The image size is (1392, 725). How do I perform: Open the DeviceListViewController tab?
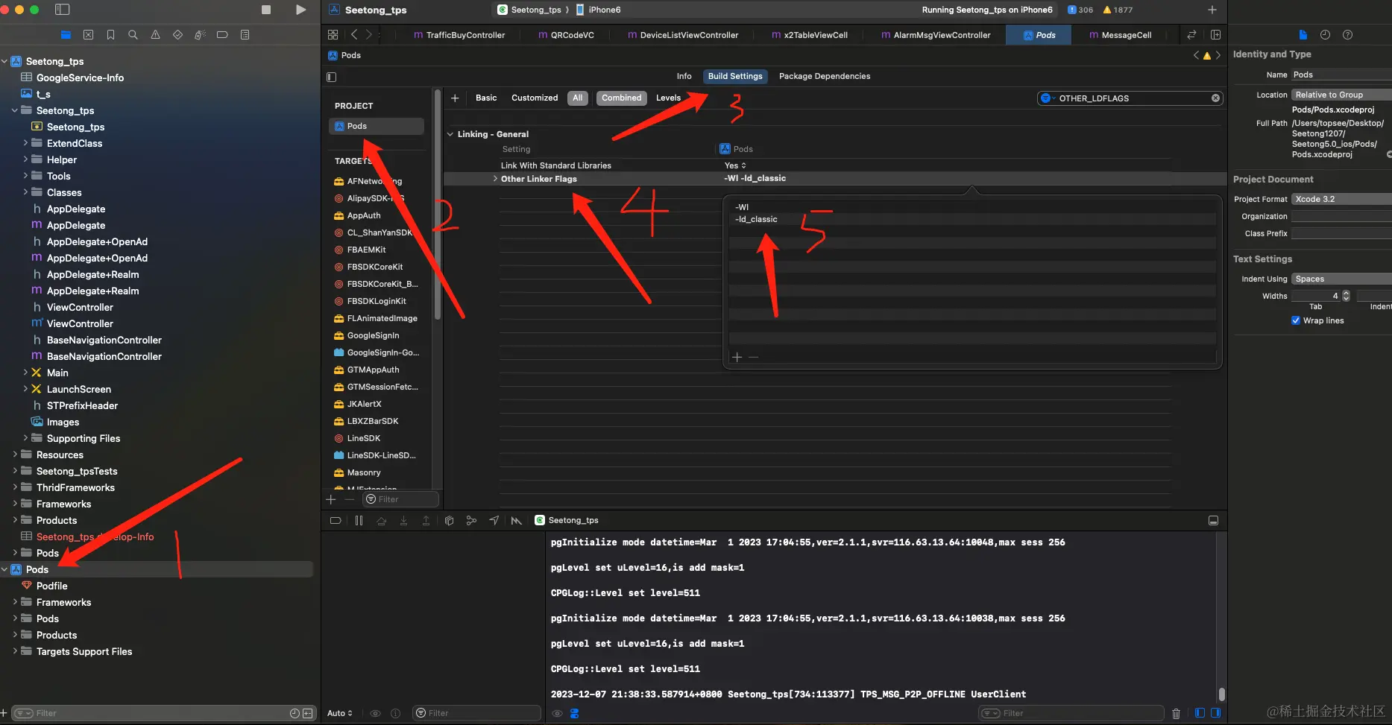pyautogui.click(x=683, y=35)
